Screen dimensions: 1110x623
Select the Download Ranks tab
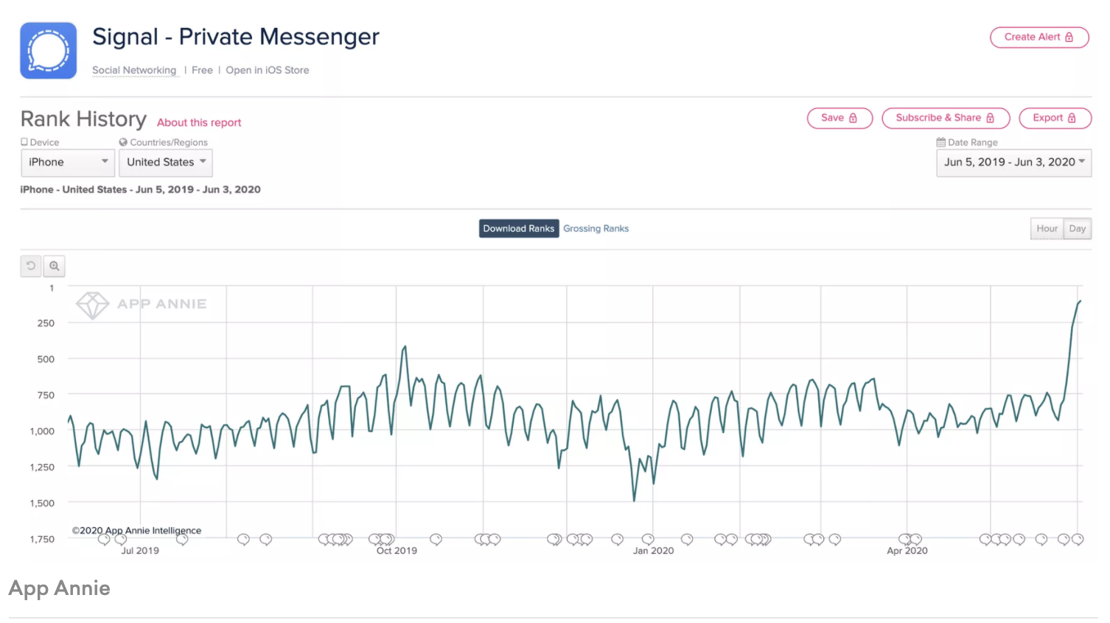coord(519,228)
